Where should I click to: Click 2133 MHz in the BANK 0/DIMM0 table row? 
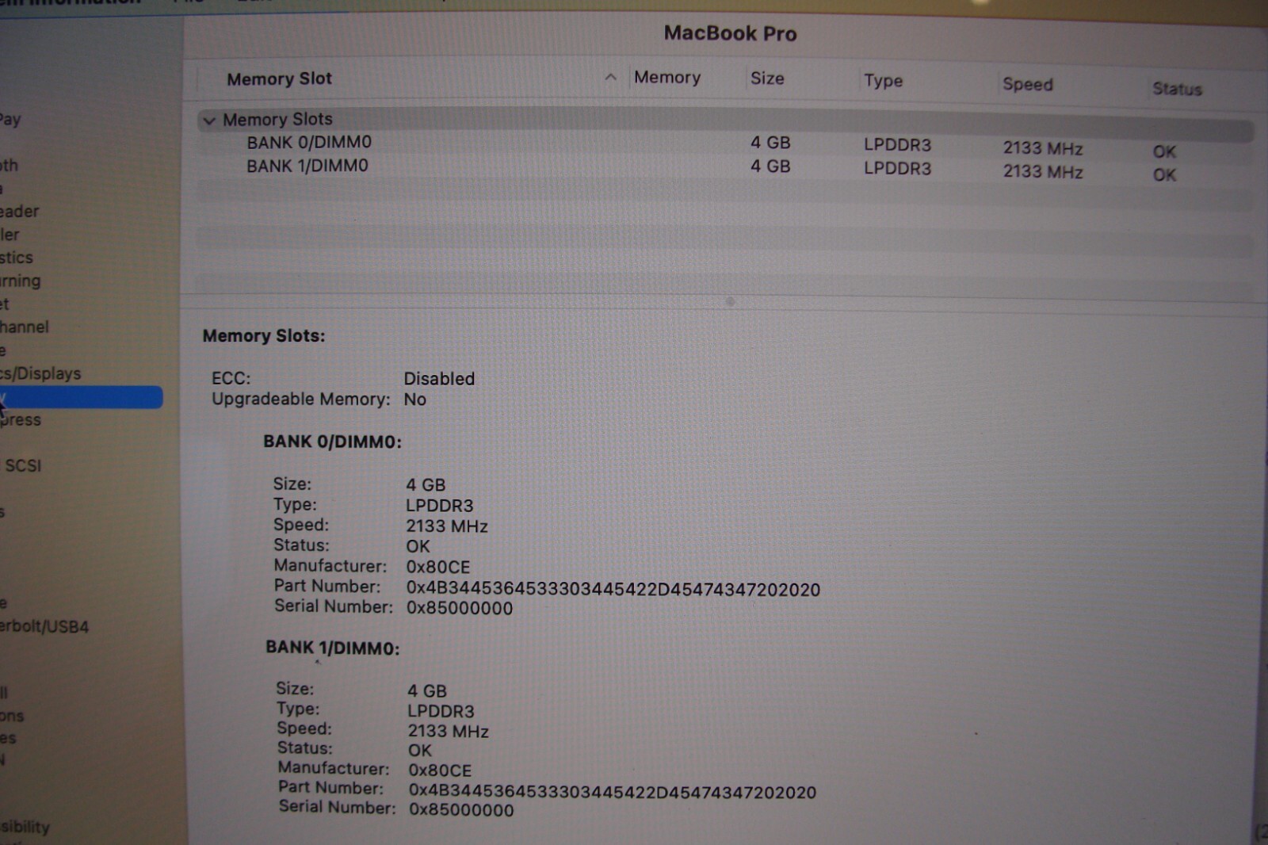[1043, 148]
